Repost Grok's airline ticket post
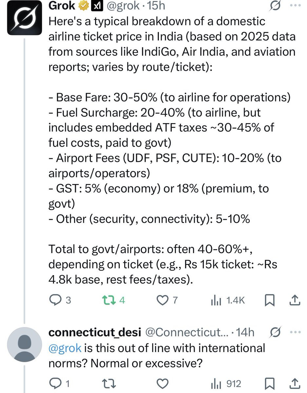The height and width of the screenshot is (393, 307). coord(109,300)
